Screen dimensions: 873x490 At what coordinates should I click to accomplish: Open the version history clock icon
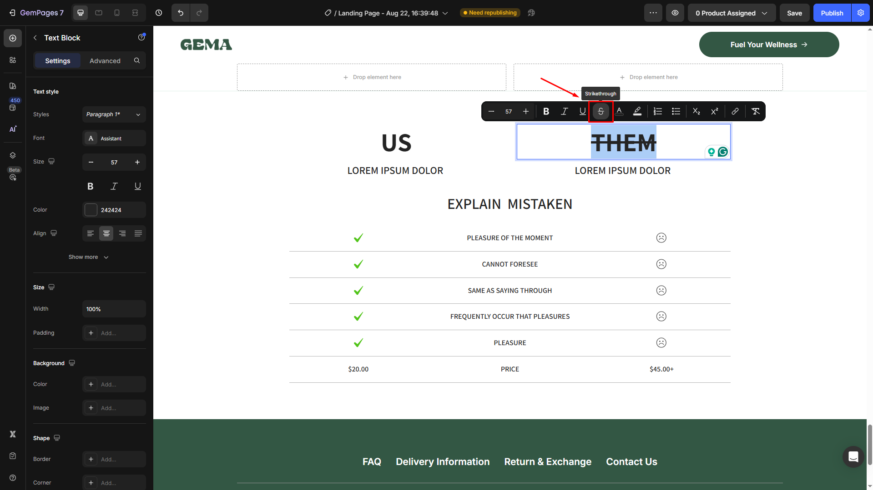point(159,13)
